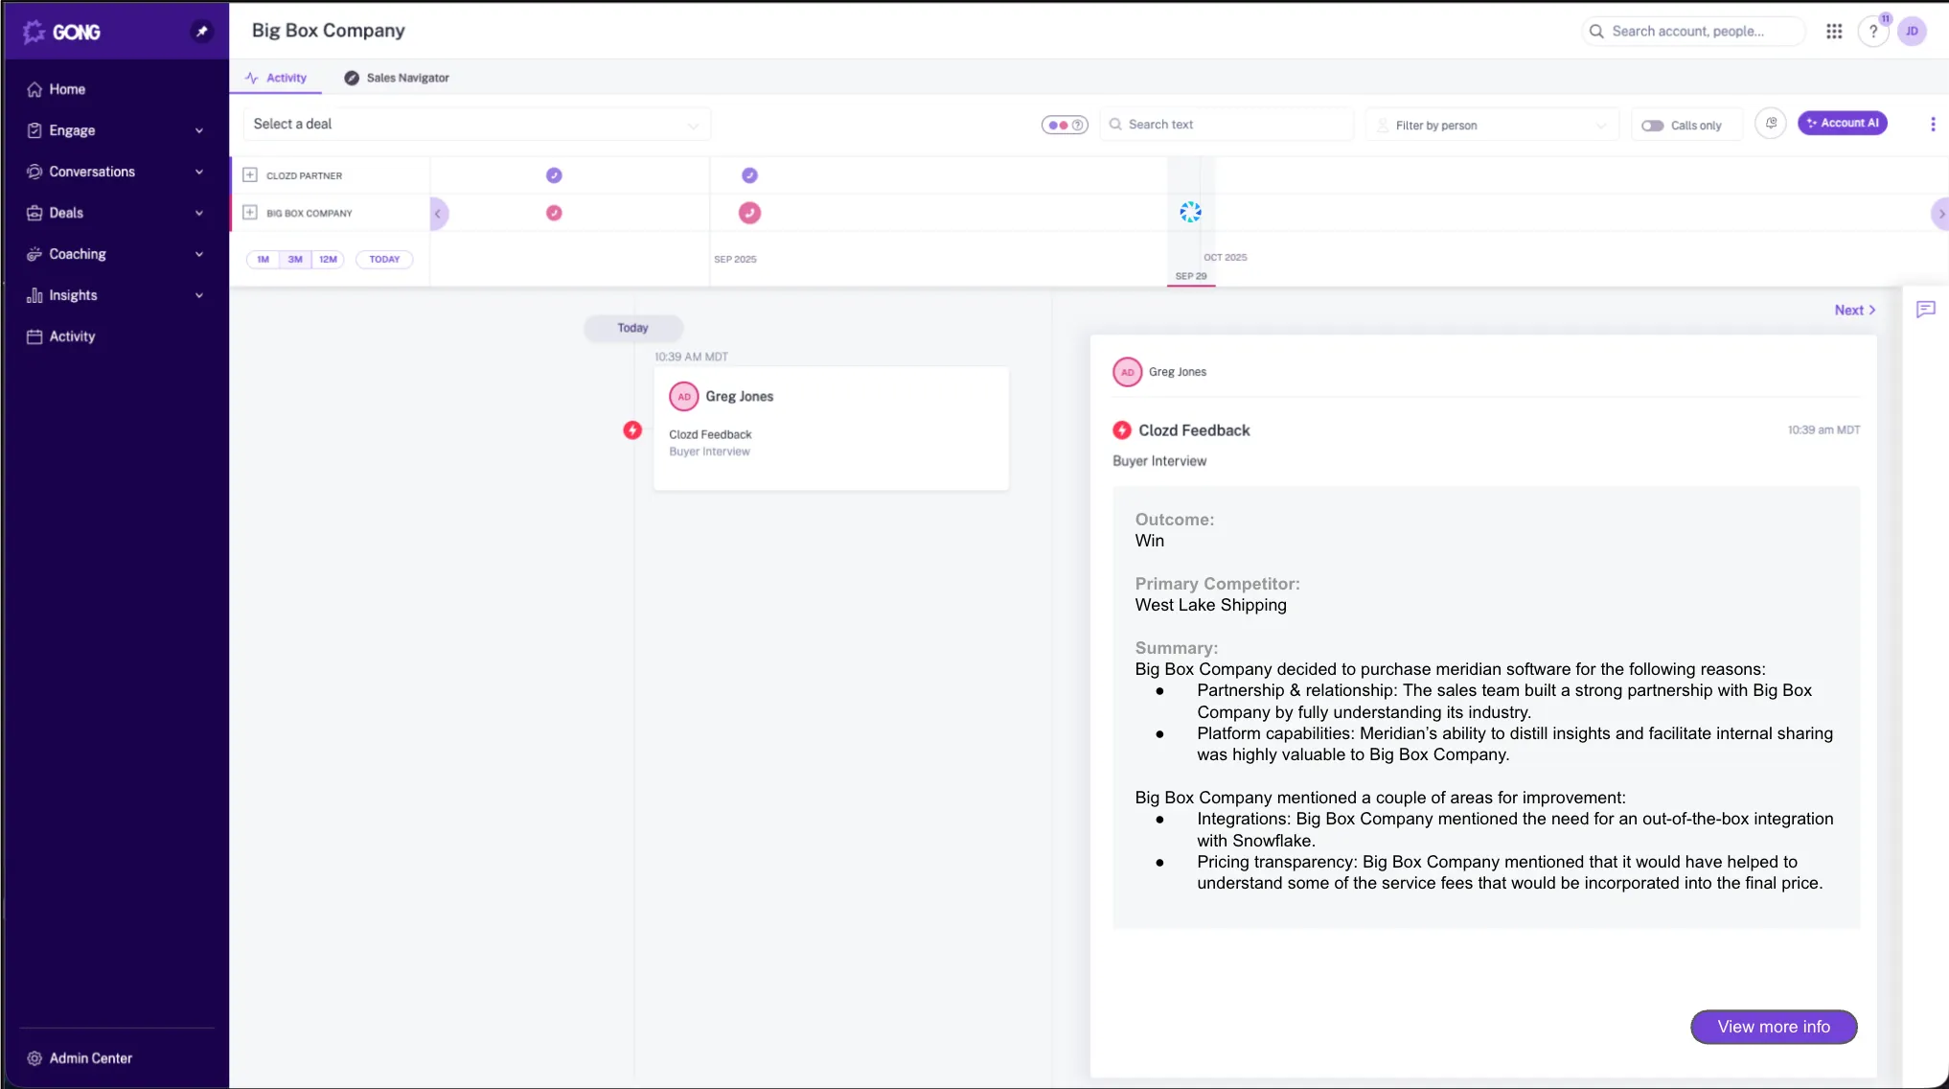The image size is (1949, 1089).
Task: Click the pin sidebar icon
Action: [x=201, y=32]
